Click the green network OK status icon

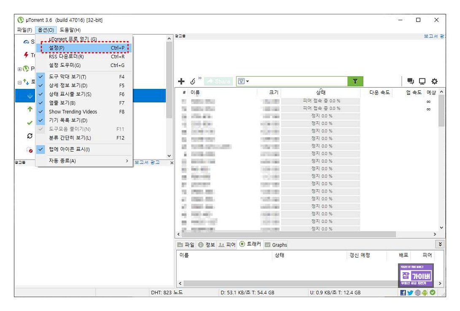pos(433,292)
